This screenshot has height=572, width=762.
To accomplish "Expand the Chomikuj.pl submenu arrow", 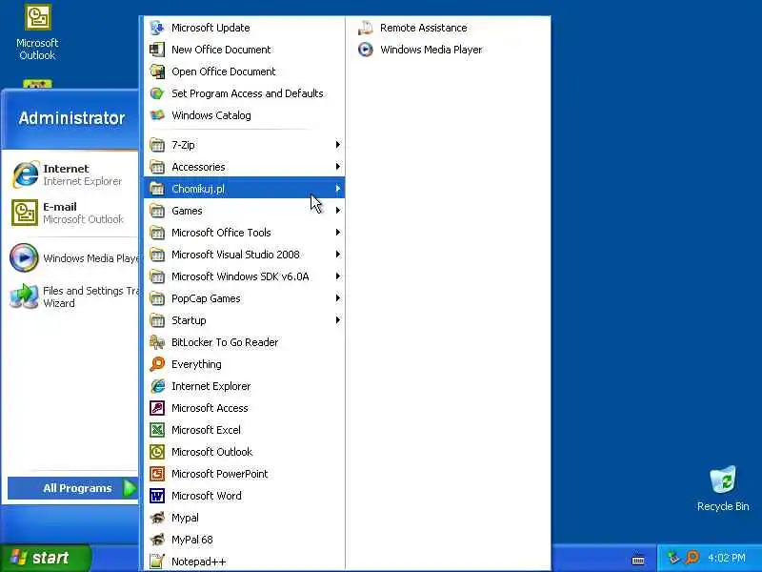I will 338,188.
